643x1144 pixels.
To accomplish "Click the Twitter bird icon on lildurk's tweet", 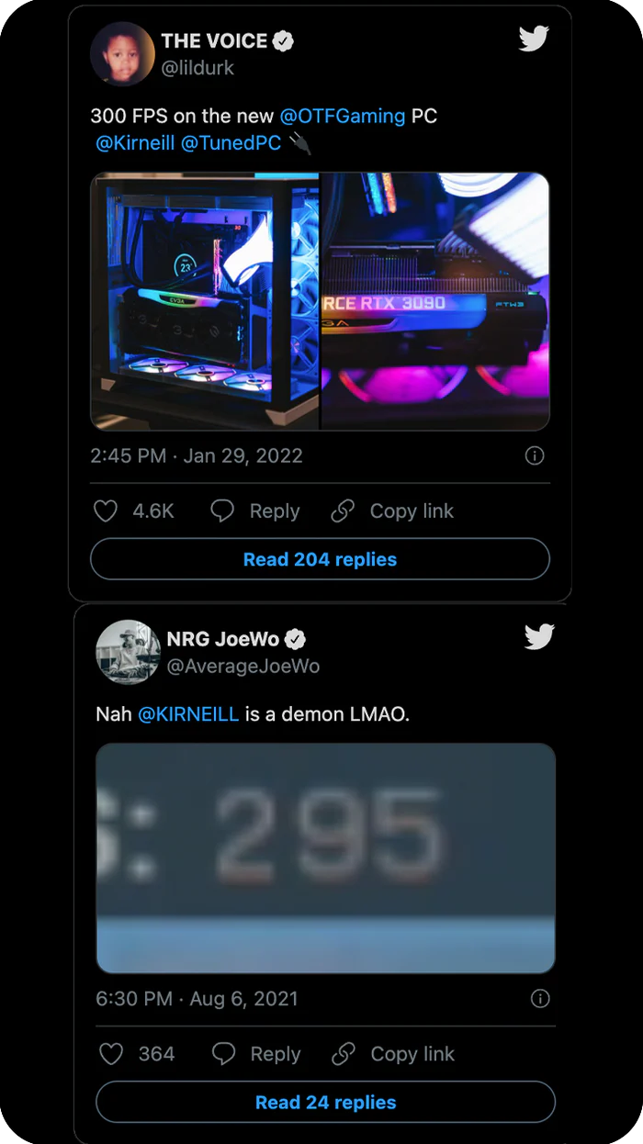I will (533, 39).
